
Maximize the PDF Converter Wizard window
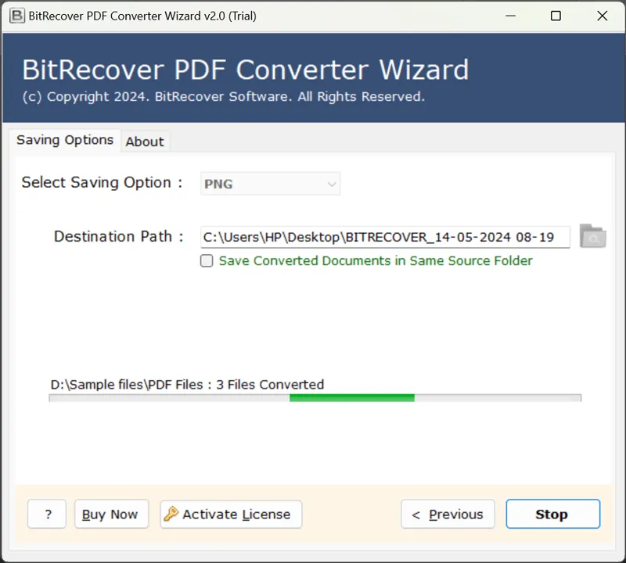pyautogui.click(x=556, y=16)
